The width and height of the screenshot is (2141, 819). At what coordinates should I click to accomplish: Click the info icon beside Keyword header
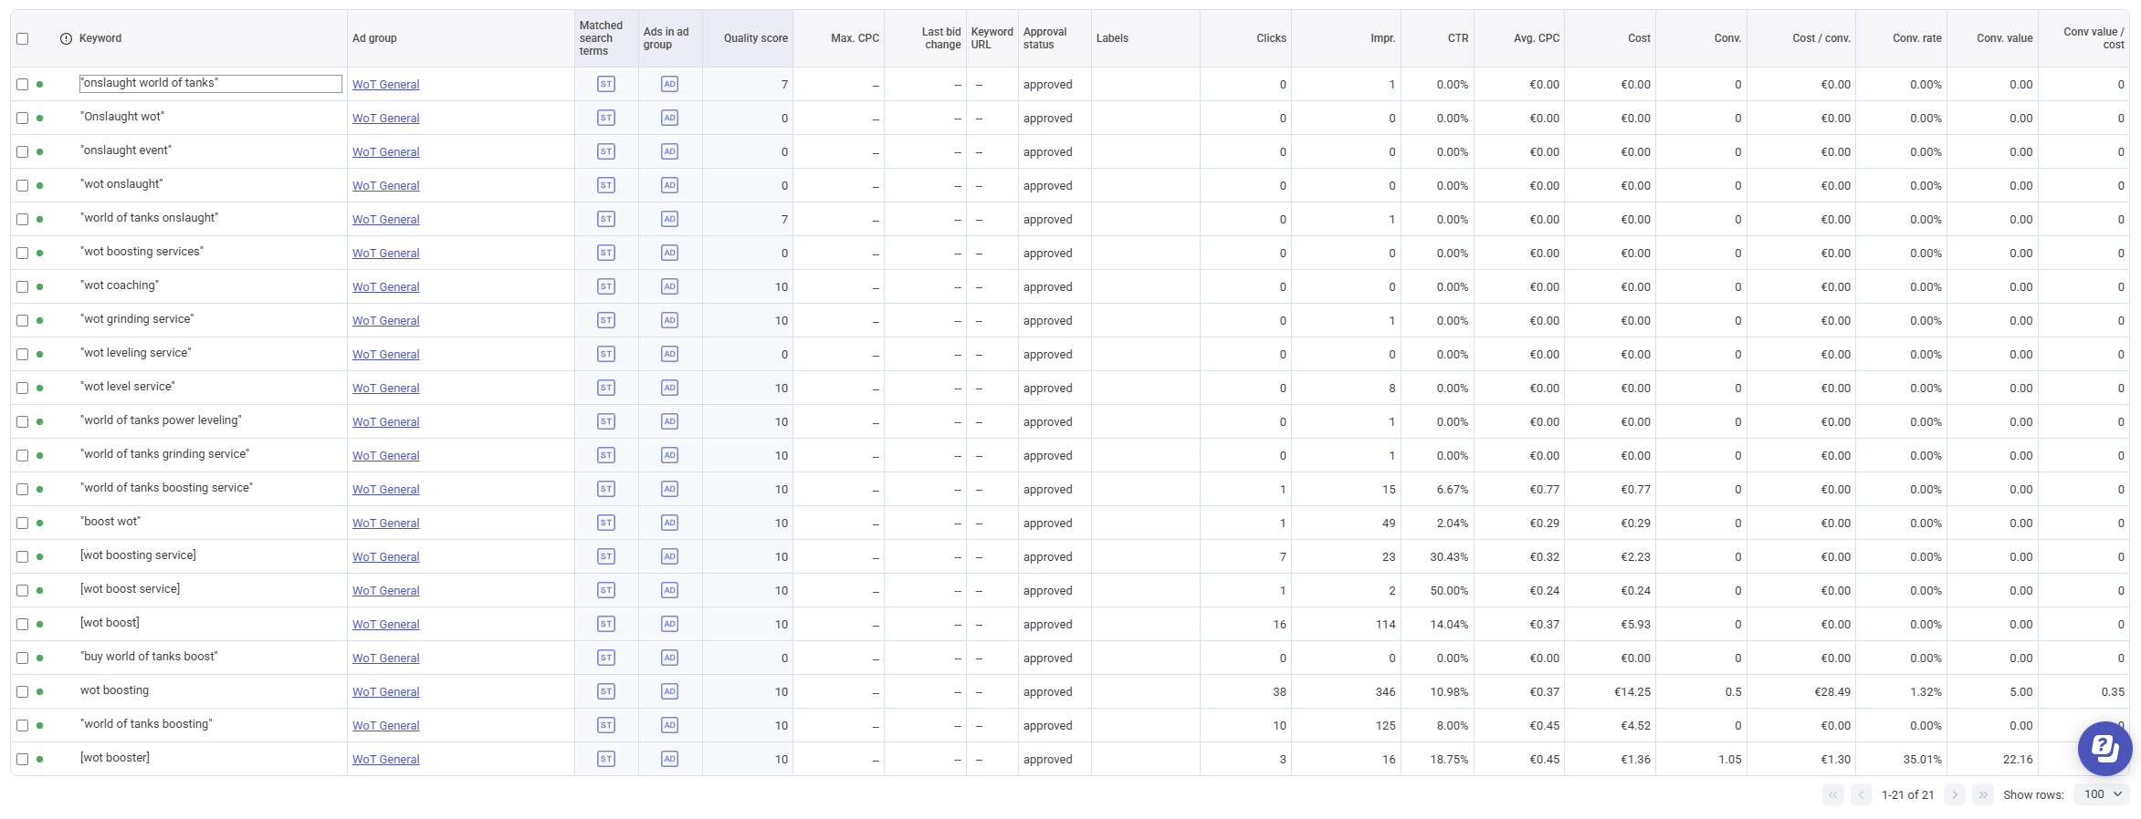coord(66,38)
